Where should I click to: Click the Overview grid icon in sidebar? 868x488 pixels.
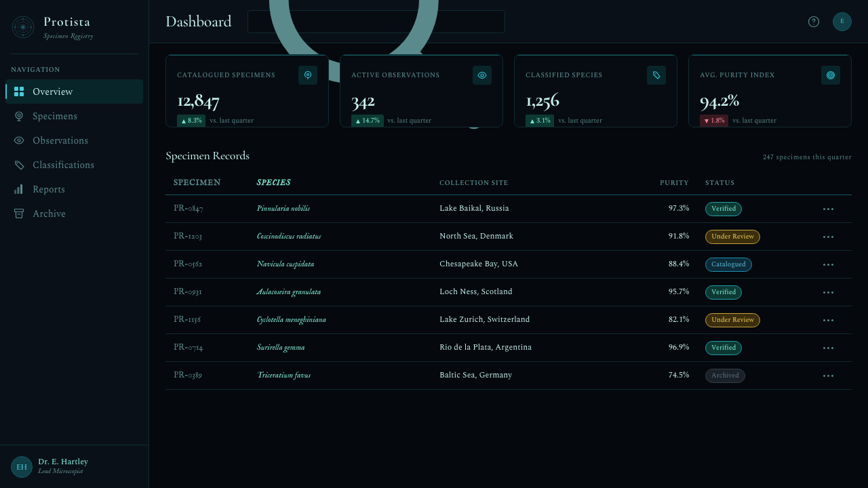tap(19, 91)
